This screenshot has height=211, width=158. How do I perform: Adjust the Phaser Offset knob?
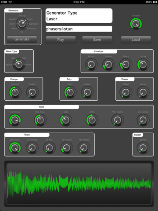coord(126,92)
